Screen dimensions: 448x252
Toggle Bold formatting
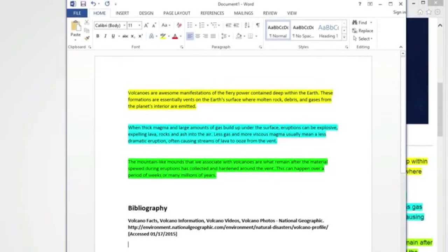[x=98, y=36]
